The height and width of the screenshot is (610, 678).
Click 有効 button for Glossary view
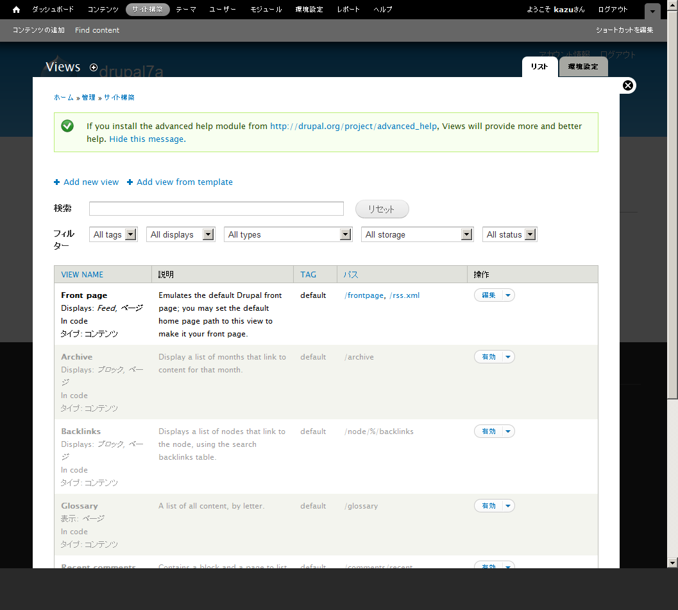pos(489,506)
